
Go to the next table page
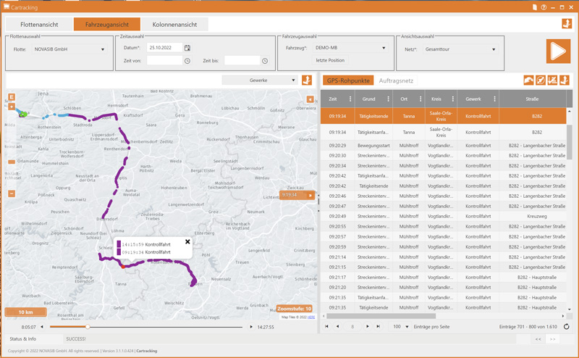(x=367, y=327)
